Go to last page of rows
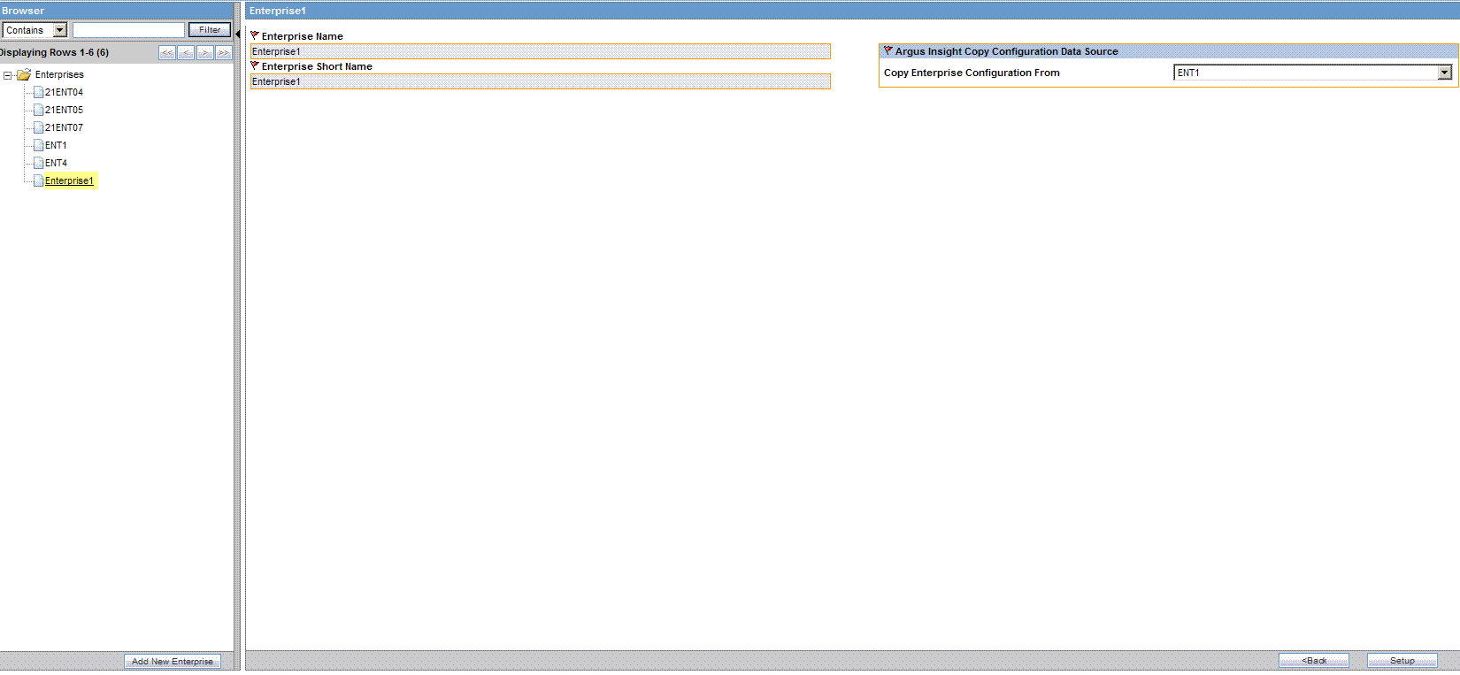This screenshot has width=1460, height=675. click(224, 53)
